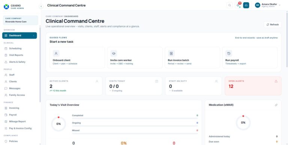The height and width of the screenshot is (145, 288).
Task: Click the Clients person icon
Action: (x=6, y=81)
